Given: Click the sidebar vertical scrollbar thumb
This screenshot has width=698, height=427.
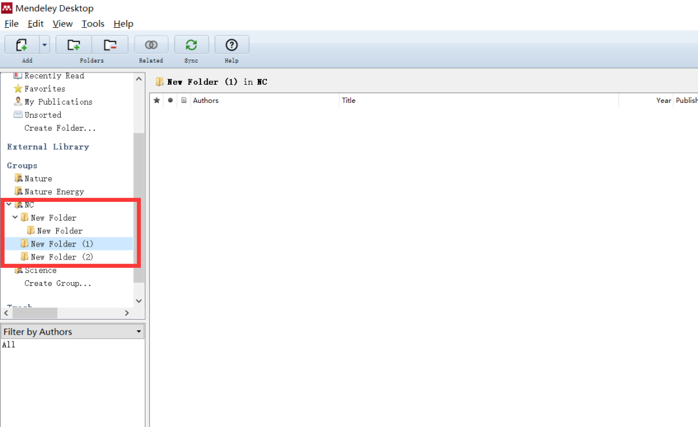Looking at the screenshot, I should click(x=139, y=208).
